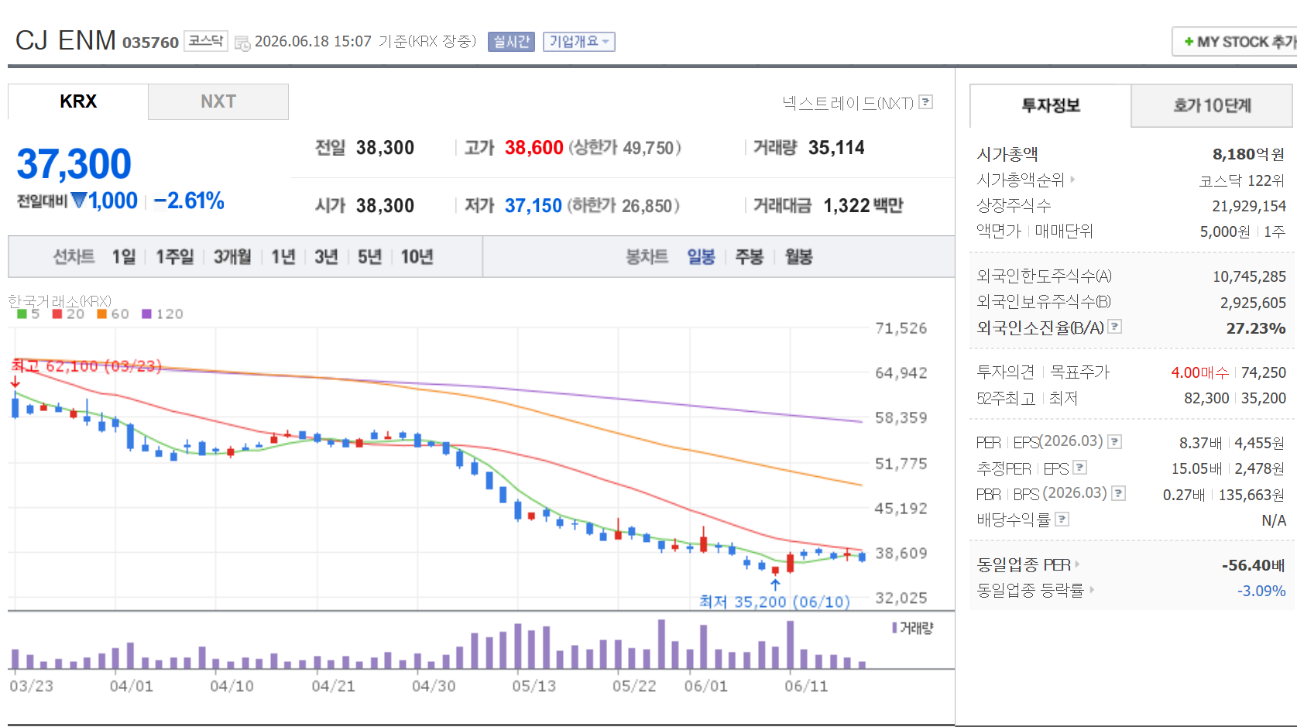Click the 4.00매수 investment opinion value
The image size is (1297, 727).
[x=1199, y=372]
